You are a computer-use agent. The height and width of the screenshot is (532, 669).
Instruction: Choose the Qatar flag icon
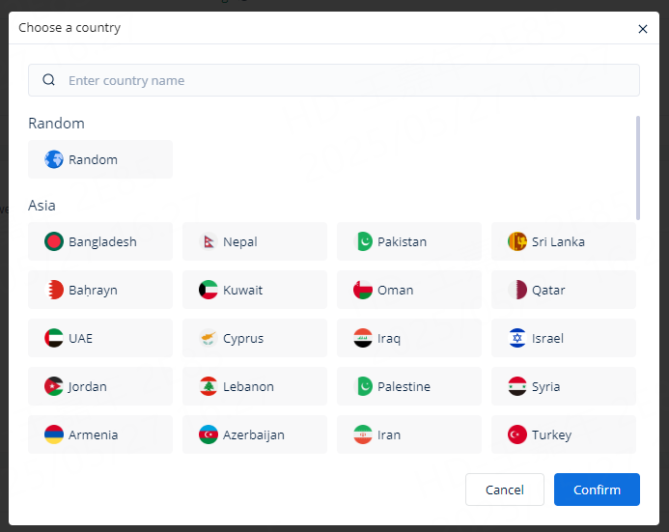click(x=517, y=290)
